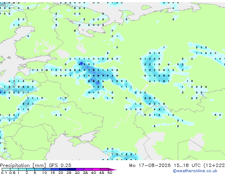
Task: Pick the 25–30 mm dark blue swatch
Action: coord(71,169)
